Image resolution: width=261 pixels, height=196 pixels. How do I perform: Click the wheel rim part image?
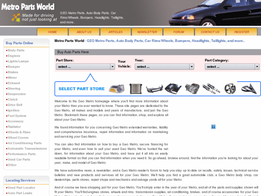230,89
